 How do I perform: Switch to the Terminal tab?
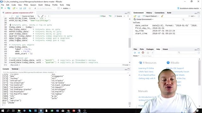tap(15, 69)
